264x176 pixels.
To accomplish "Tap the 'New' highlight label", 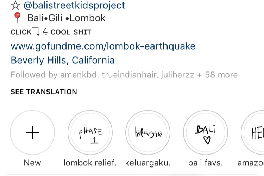I will pyautogui.click(x=32, y=163).
